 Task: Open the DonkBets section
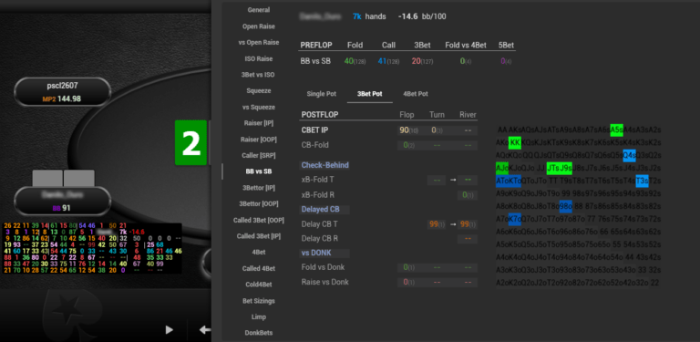(x=259, y=333)
